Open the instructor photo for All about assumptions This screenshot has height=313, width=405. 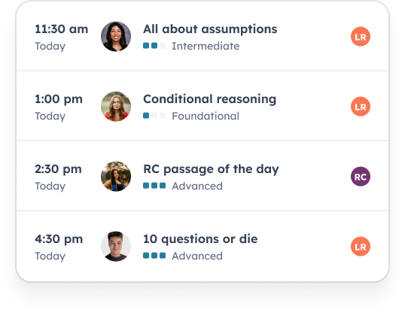pyautogui.click(x=116, y=36)
